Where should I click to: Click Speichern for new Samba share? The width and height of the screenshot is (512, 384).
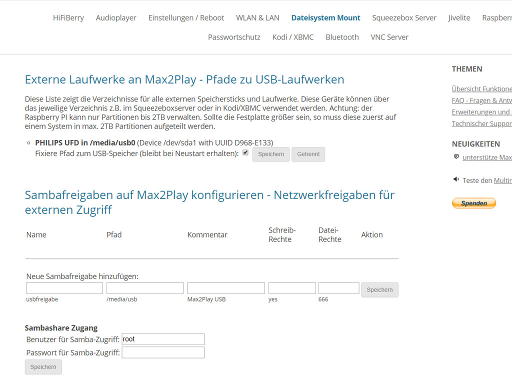coord(380,290)
